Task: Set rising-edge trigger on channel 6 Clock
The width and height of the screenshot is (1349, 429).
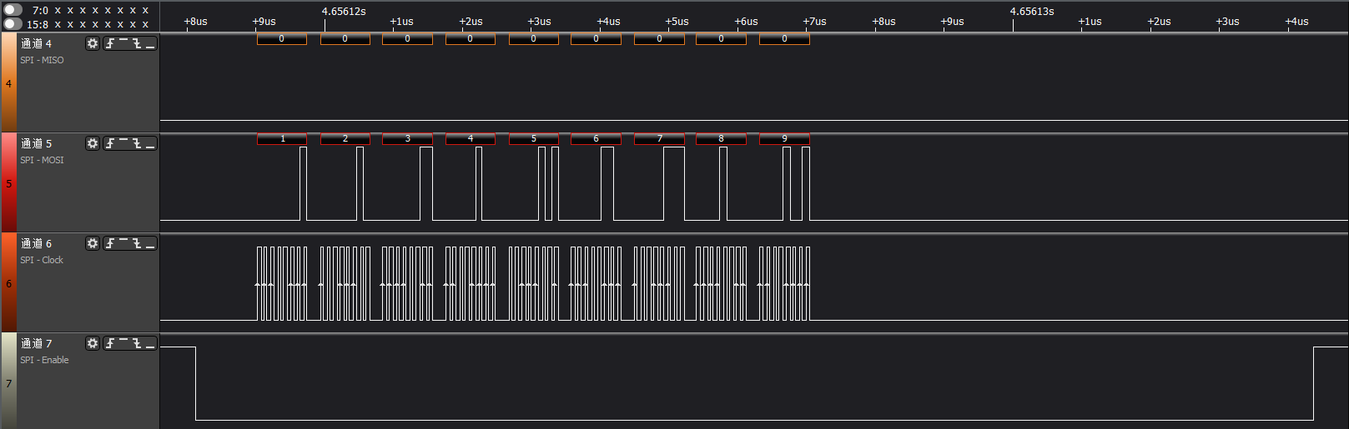Action: pyautogui.click(x=110, y=243)
